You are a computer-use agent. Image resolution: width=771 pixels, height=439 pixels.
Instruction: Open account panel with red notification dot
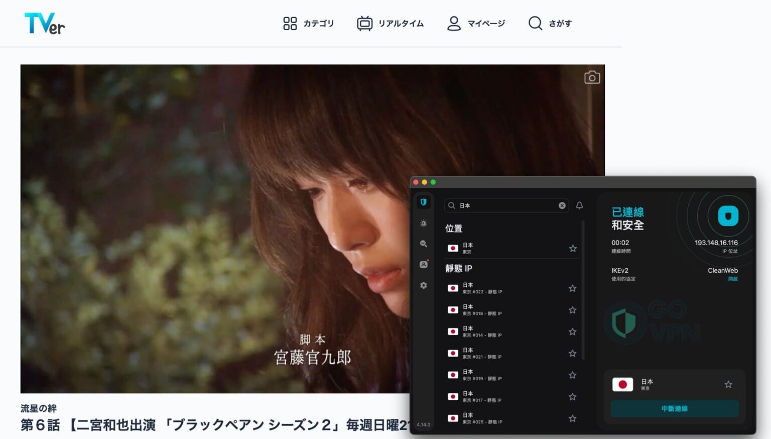click(x=424, y=264)
